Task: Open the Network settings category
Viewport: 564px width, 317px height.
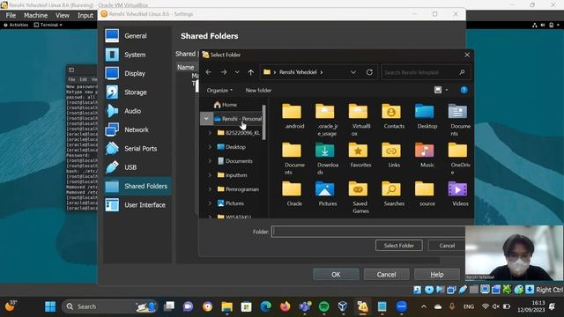Action: coord(137,129)
